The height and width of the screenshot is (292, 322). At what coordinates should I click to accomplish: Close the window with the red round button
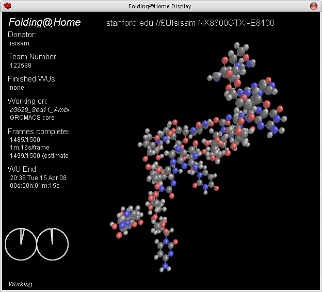[313, 6]
